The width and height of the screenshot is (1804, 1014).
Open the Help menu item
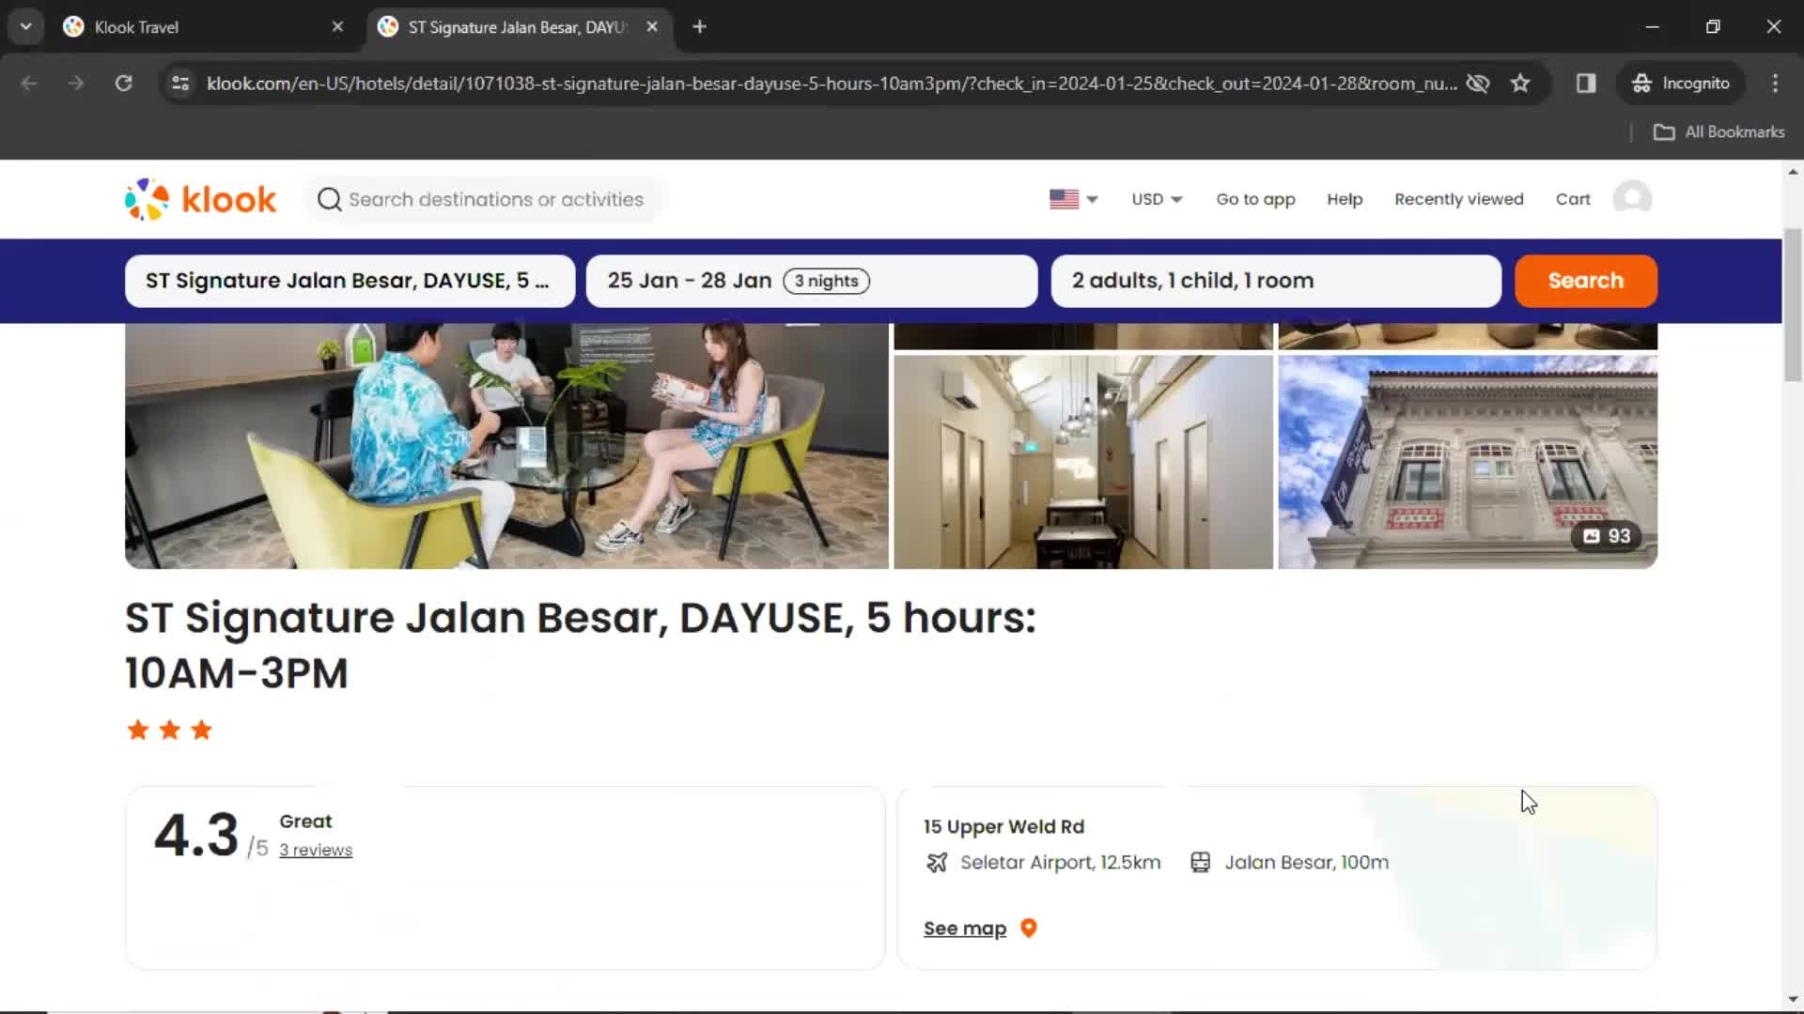coord(1345,199)
